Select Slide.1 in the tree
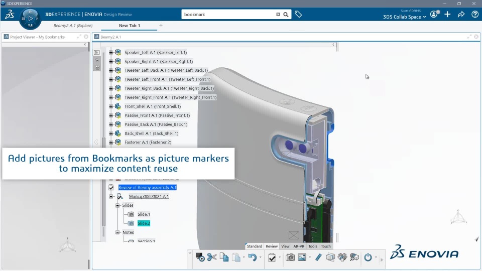482x271 pixels. pyautogui.click(x=144, y=214)
